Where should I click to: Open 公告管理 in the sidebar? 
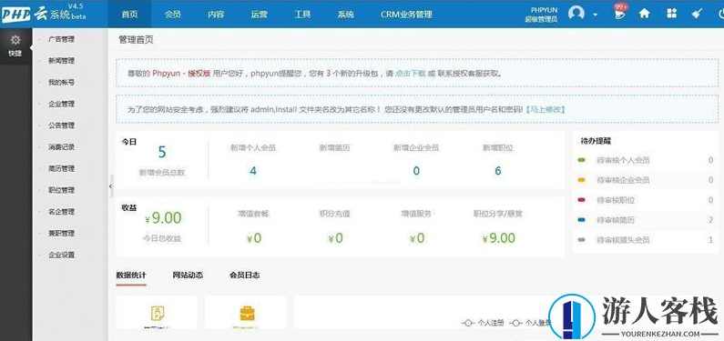point(61,125)
